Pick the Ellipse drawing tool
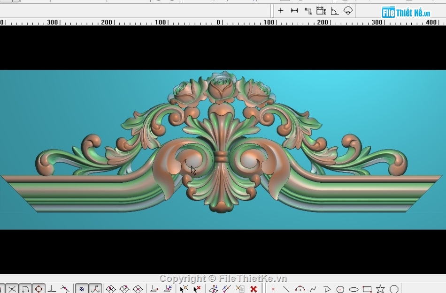Image resolution: width=446 pixels, height=293 pixels. [354, 289]
